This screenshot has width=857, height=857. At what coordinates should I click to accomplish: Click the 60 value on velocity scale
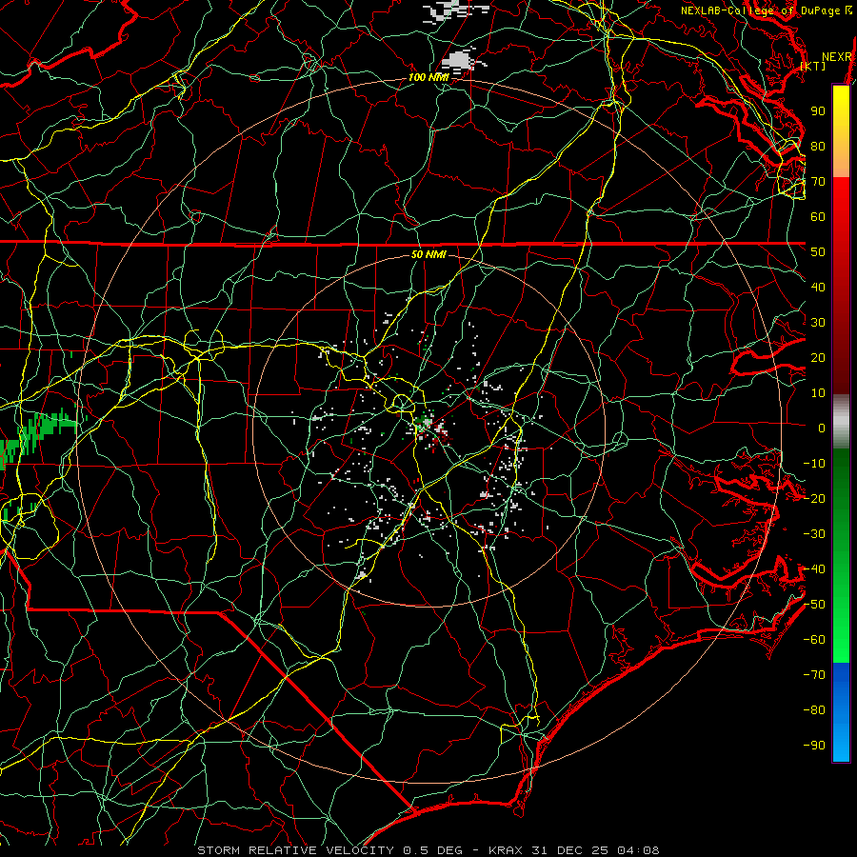click(818, 217)
